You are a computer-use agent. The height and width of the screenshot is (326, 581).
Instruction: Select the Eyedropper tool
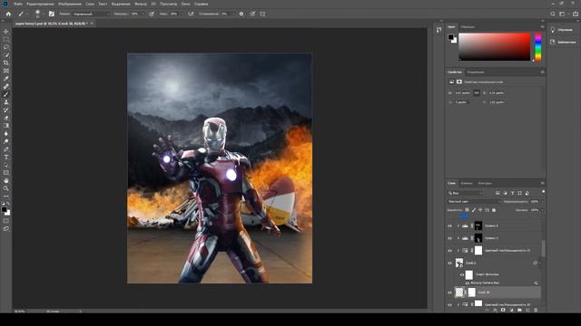click(x=6, y=79)
